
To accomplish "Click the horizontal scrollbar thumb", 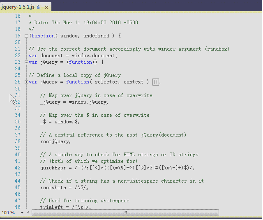I will click(125, 213).
